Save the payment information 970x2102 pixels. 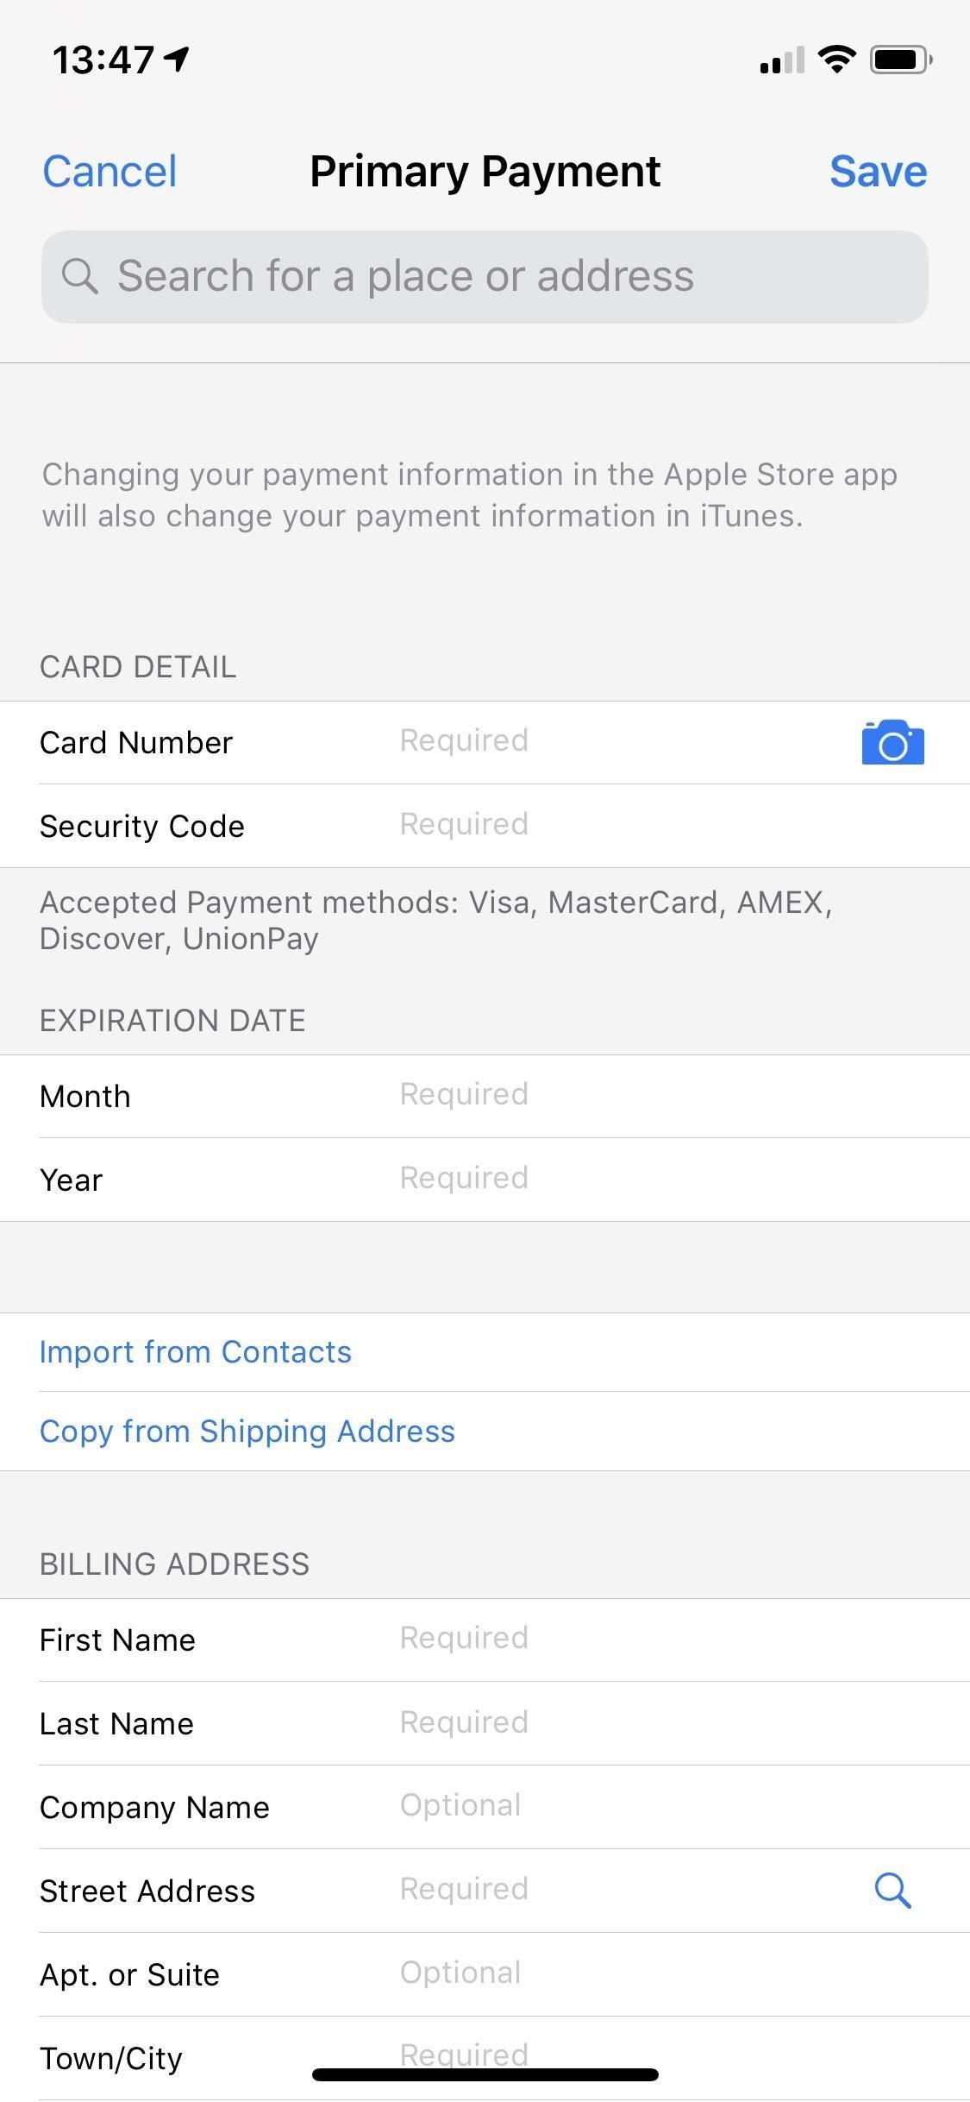pos(878,171)
